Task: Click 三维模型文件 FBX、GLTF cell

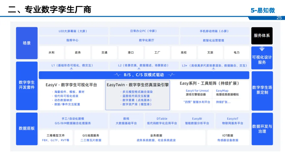Action: coord(56,138)
